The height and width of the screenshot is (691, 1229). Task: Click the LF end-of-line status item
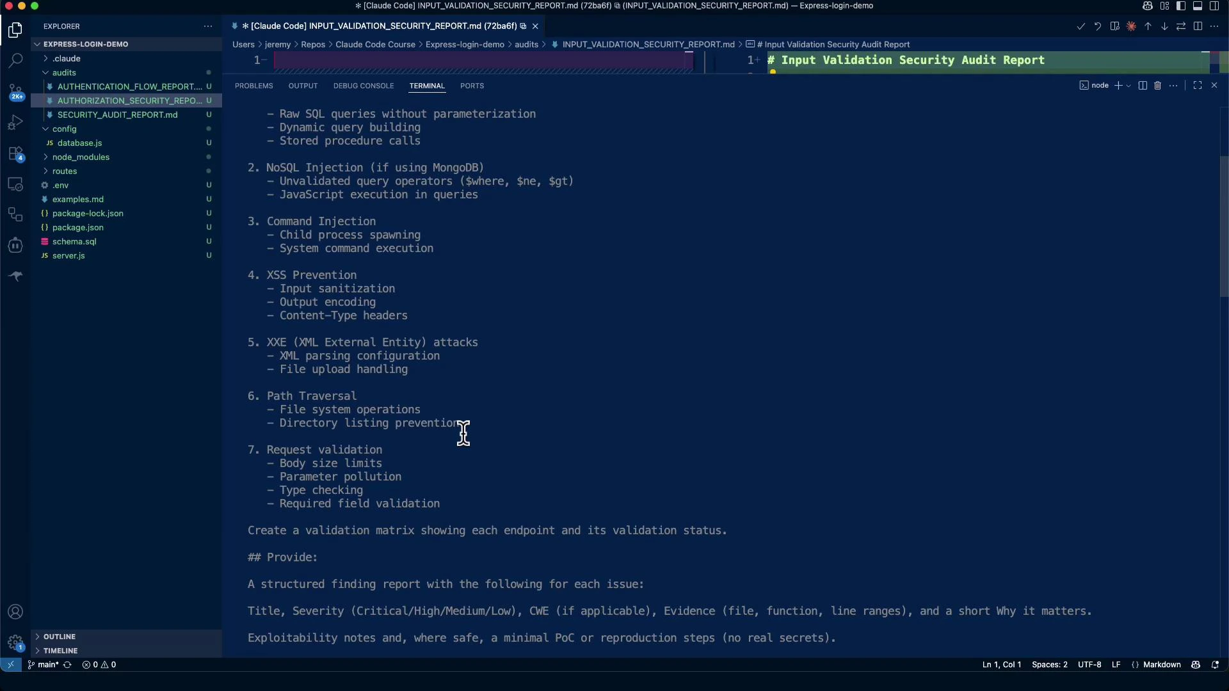tap(1116, 665)
